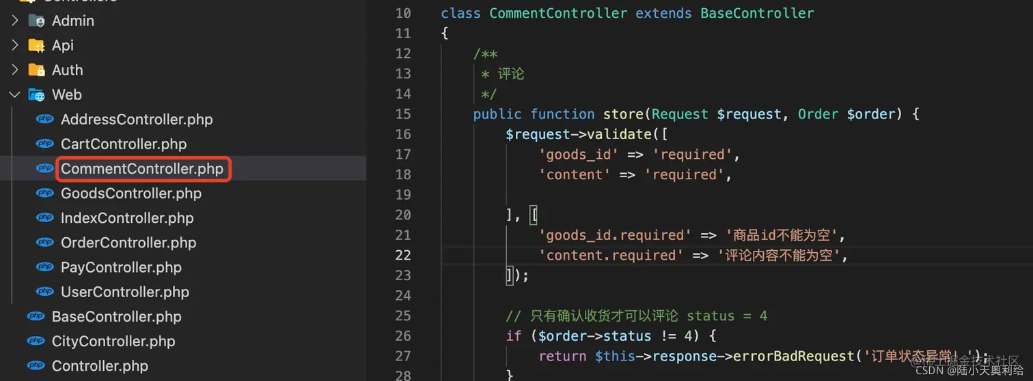Select the Api folder label
Viewport: 1033px width, 381px height.
(63, 46)
